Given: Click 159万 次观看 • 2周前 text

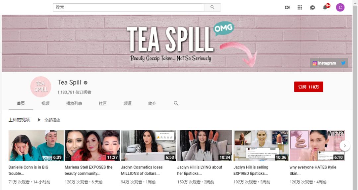Looking at the screenshot, I should [196, 182].
